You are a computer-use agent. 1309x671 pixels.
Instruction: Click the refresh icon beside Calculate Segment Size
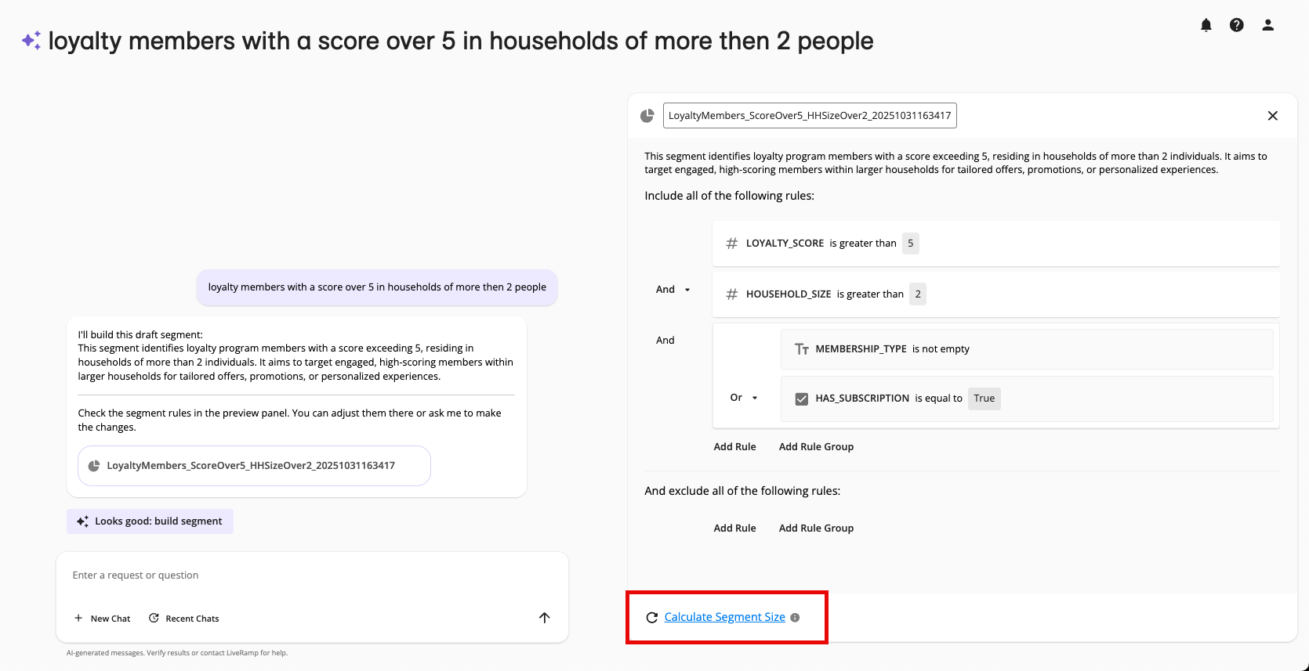[651, 618]
